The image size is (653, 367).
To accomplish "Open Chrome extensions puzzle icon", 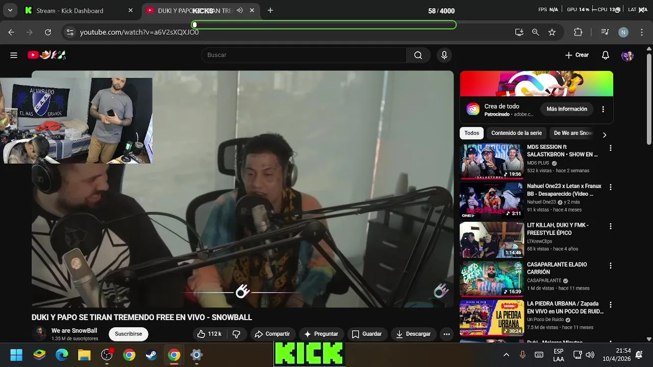I will [578, 32].
